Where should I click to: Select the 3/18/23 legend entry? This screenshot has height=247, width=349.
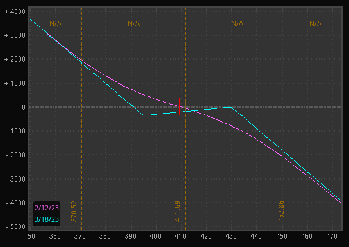[47, 219]
